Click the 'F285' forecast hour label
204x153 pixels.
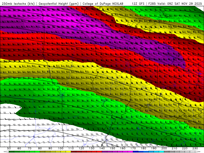pyautogui.click(x=152, y=4)
